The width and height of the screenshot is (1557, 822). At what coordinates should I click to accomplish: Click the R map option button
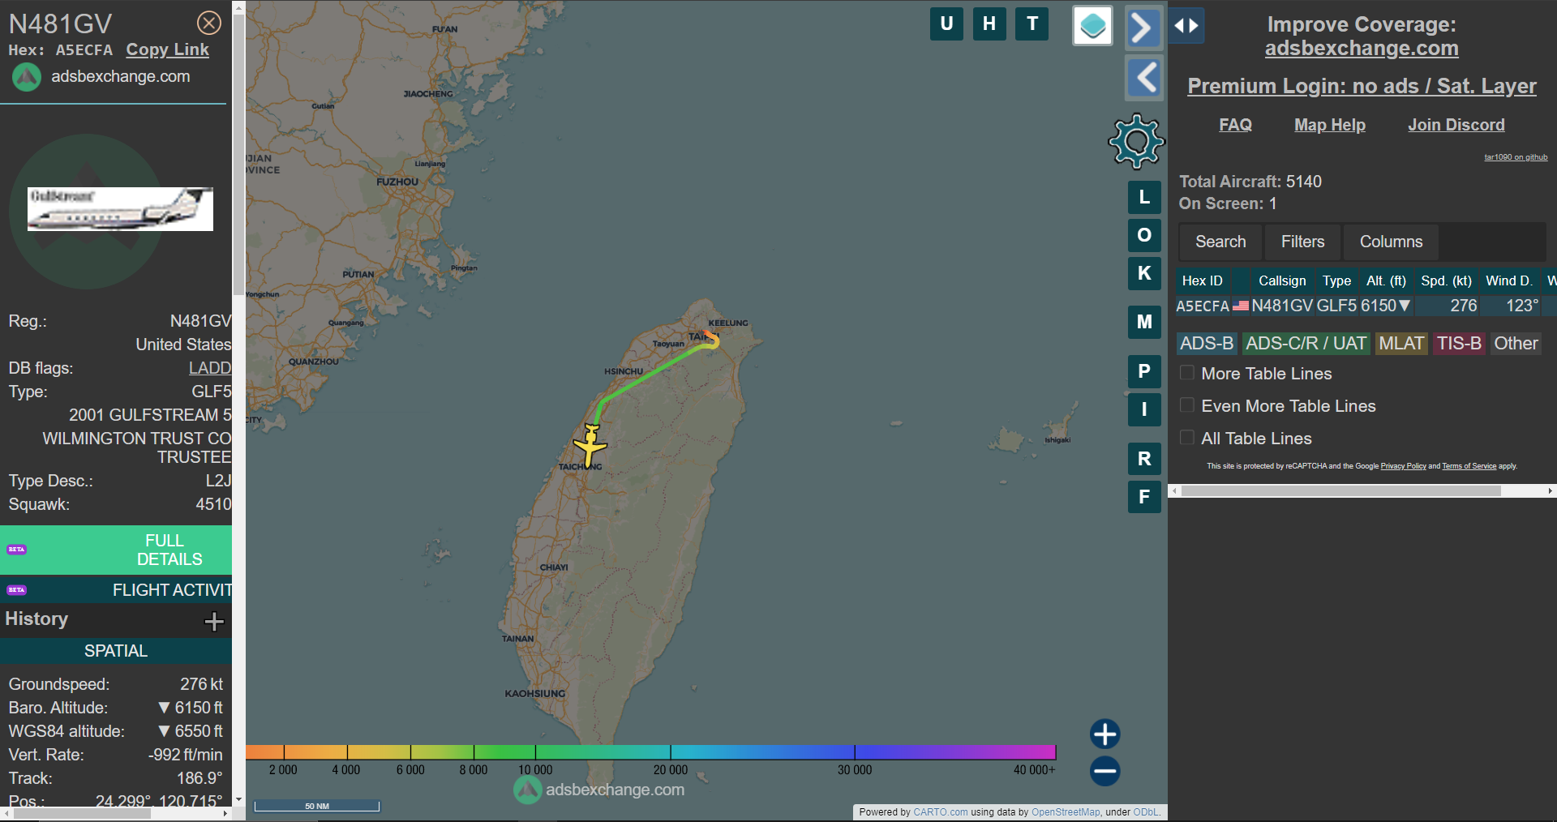1144,459
